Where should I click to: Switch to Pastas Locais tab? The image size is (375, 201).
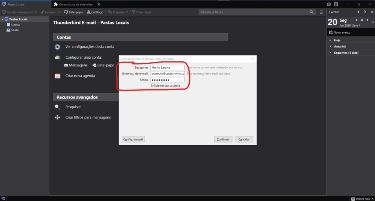pos(26,4)
